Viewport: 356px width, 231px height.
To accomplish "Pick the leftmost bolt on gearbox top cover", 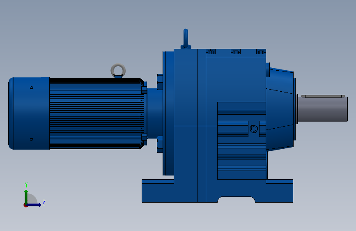I will pos(211,52).
